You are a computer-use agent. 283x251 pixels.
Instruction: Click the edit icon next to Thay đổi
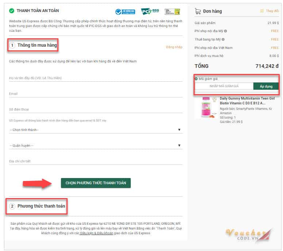262,11
